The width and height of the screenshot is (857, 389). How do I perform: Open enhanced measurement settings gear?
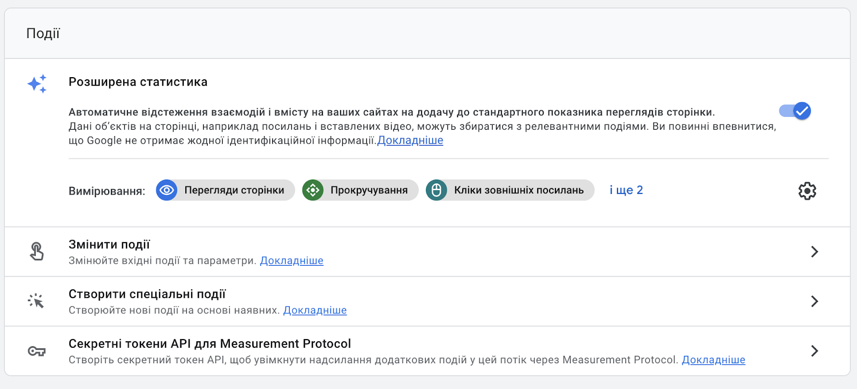click(x=807, y=191)
